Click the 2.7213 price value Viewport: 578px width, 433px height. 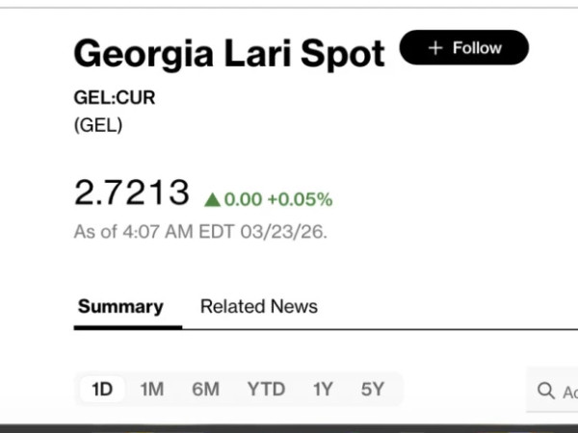click(132, 192)
